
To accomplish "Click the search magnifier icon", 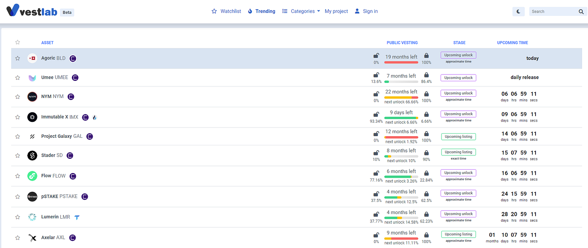I will pyautogui.click(x=581, y=12).
